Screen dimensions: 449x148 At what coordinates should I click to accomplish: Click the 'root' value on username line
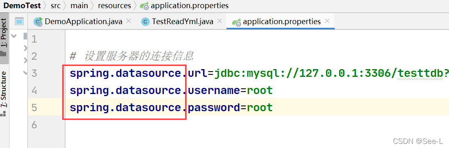click(x=260, y=91)
